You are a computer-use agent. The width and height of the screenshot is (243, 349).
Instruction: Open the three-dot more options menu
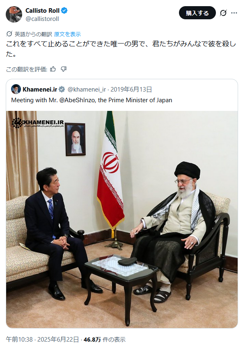coord(234,13)
